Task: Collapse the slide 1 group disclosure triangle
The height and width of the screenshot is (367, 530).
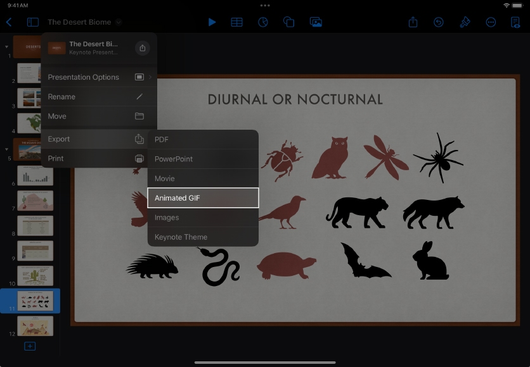Action: pos(7,46)
